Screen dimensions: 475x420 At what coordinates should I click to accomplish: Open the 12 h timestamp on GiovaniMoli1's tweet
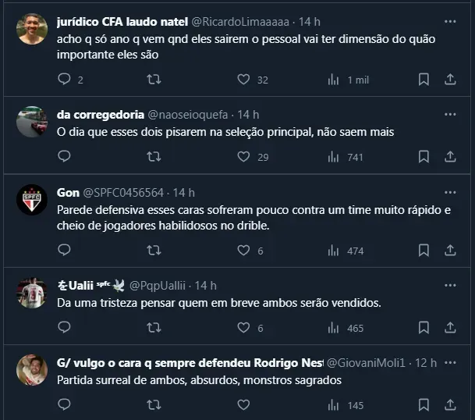(x=427, y=363)
